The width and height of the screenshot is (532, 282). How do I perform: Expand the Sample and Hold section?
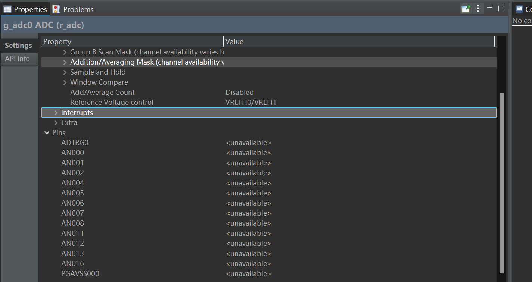pos(65,72)
